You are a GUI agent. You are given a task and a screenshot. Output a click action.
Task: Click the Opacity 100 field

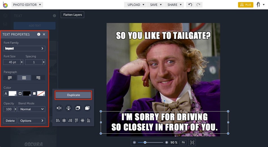tap(9, 109)
